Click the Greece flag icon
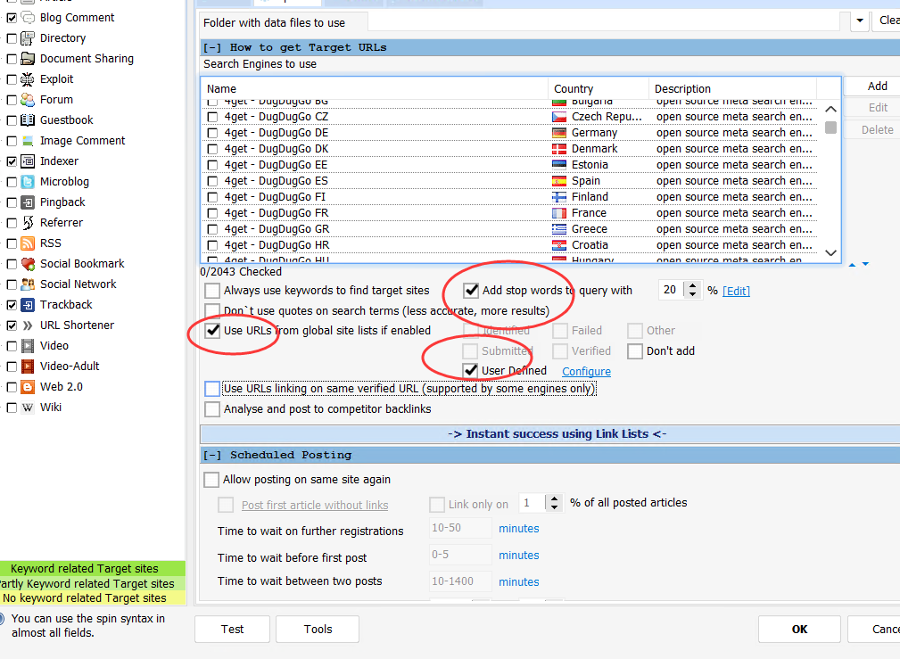900x659 pixels. 559,229
